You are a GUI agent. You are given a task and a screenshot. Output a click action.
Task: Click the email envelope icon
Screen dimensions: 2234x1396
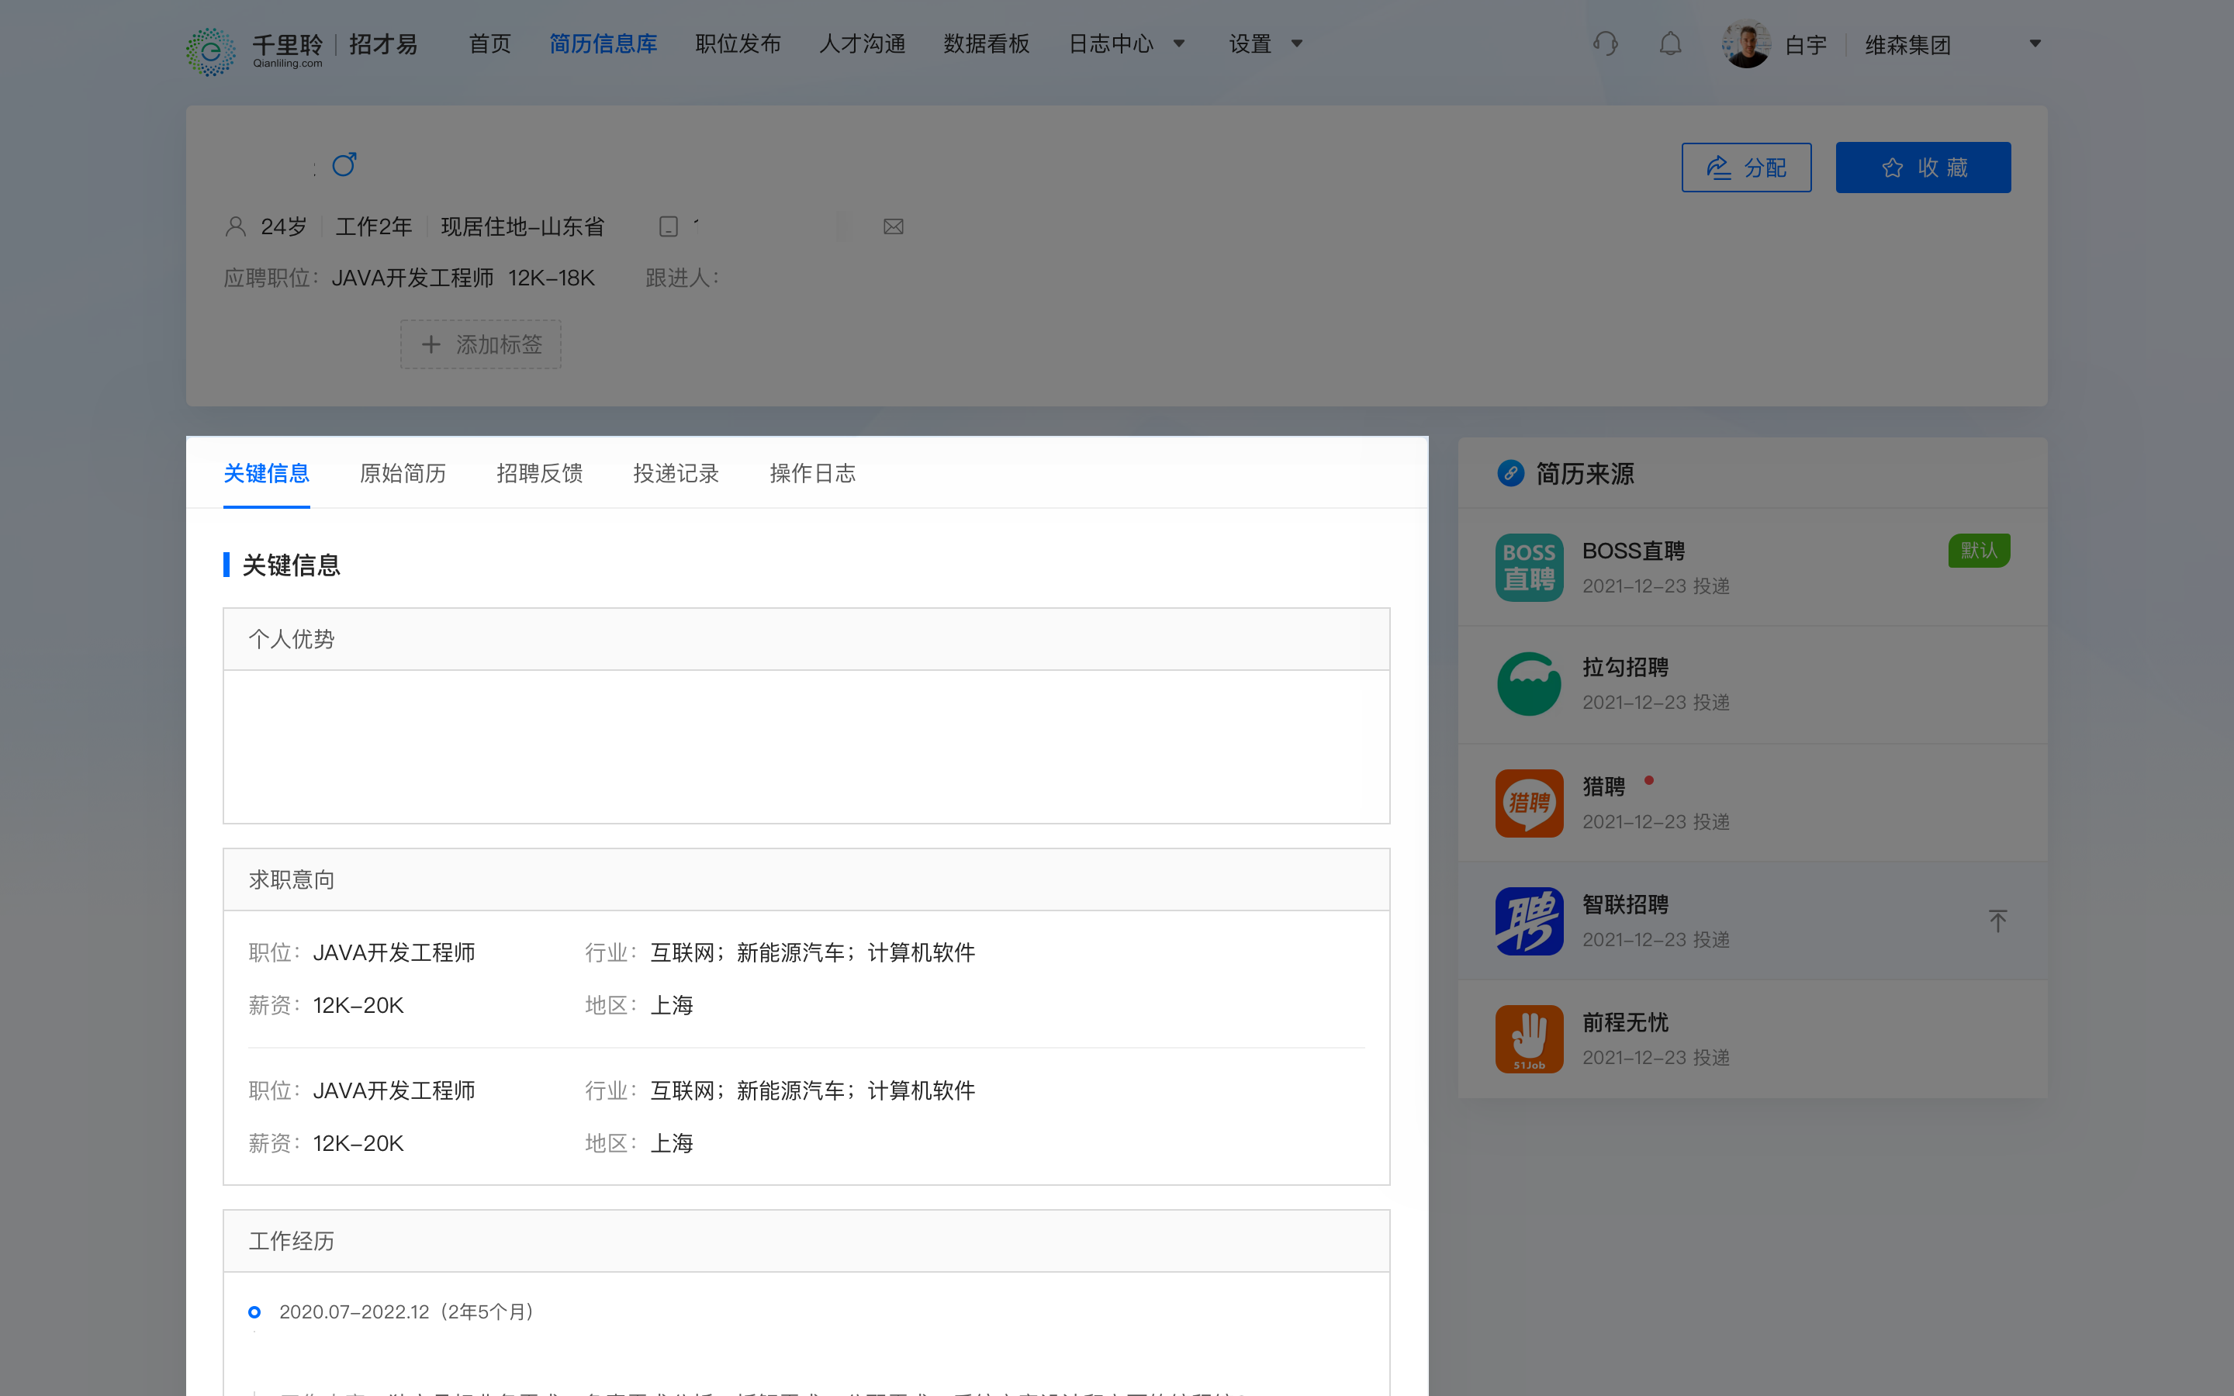click(x=893, y=226)
